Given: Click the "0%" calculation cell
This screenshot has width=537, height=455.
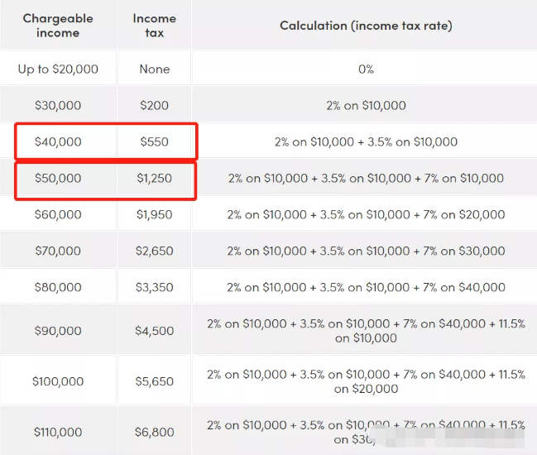Looking at the screenshot, I should (366, 69).
